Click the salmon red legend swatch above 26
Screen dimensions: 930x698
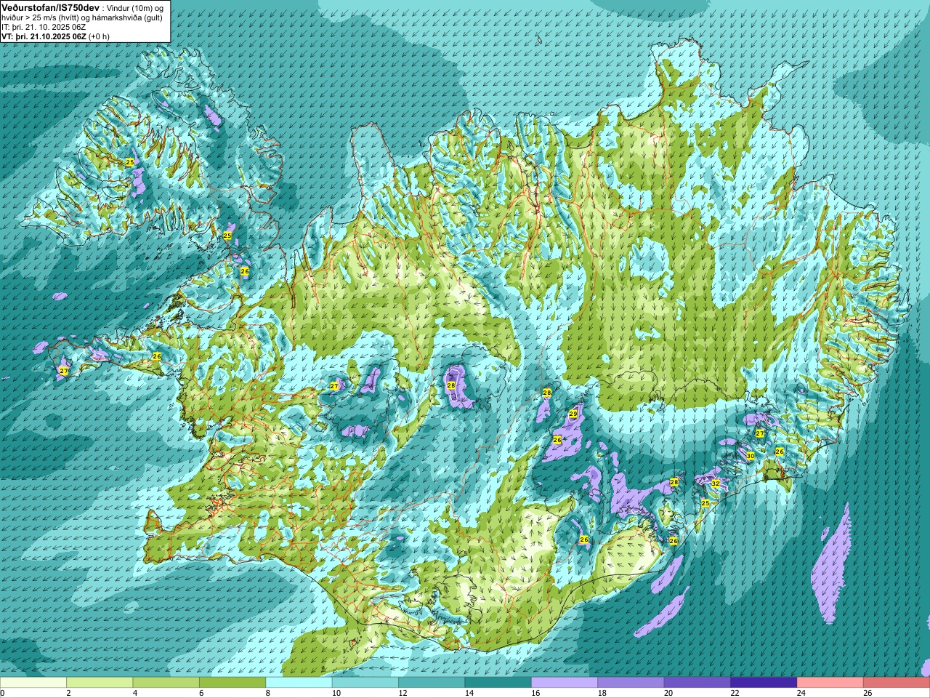tap(897, 683)
